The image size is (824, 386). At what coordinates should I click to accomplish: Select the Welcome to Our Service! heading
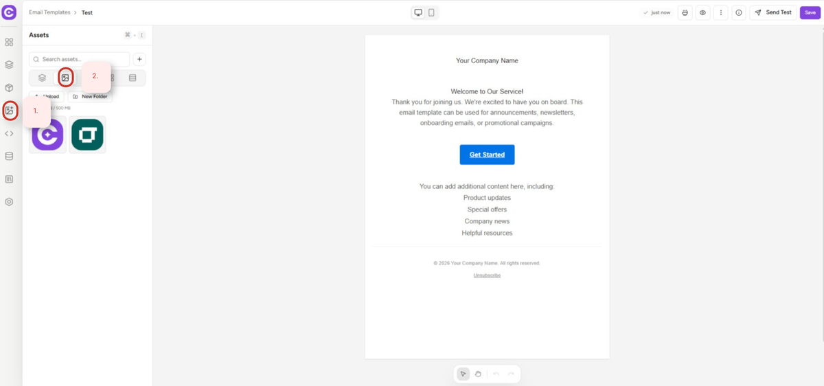pos(487,91)
